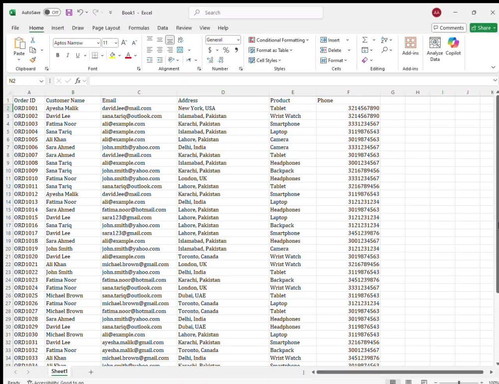Toggle Middle Align button
This screenshot has width=499, height=384.
pyautogui.click(x=160, y=40)
